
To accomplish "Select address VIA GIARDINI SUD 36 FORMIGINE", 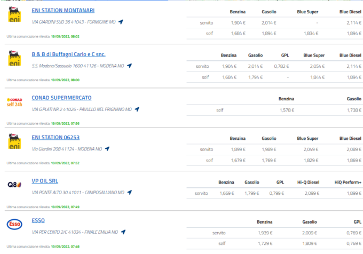I will [x=74, y=22].
